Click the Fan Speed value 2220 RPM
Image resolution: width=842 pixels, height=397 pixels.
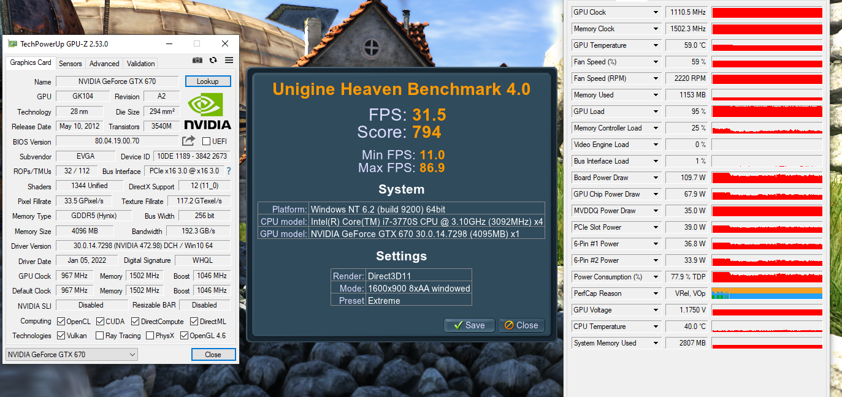(686, 78)
